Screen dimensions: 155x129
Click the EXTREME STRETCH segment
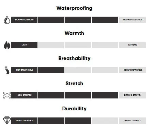tap(132, 95)
